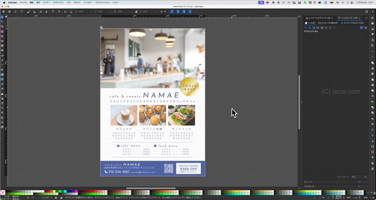Rotate selection 90° clockwise
Viewport: 376px width, 200px height.
34,12
